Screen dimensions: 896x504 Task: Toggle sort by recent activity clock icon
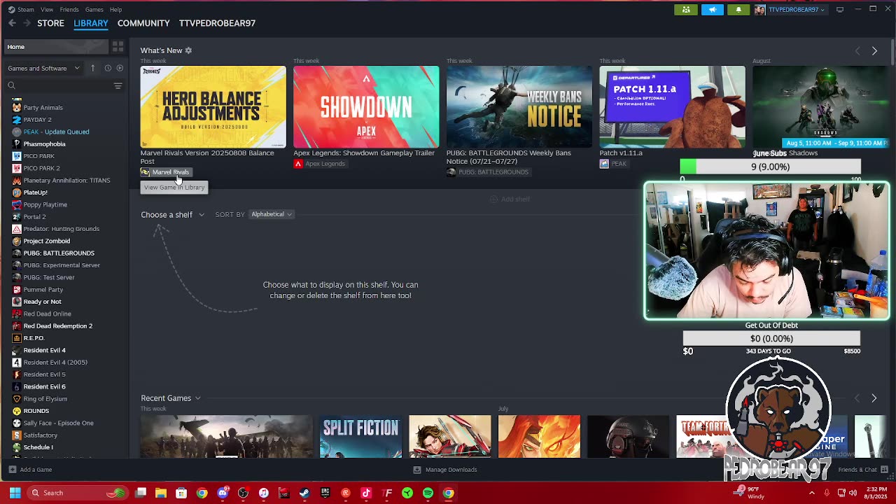[108, 68]
